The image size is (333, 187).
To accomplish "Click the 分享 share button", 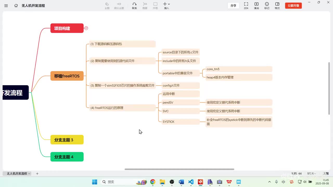I will 233,5.
